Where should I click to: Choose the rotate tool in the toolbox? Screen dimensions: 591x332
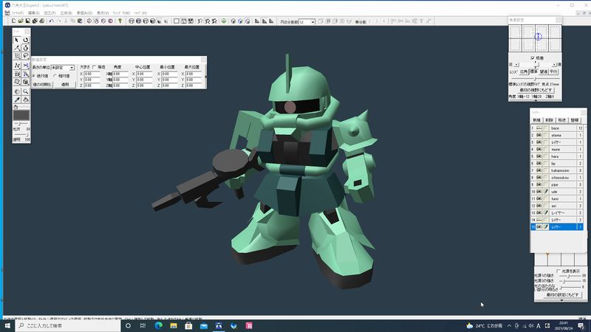26,40
